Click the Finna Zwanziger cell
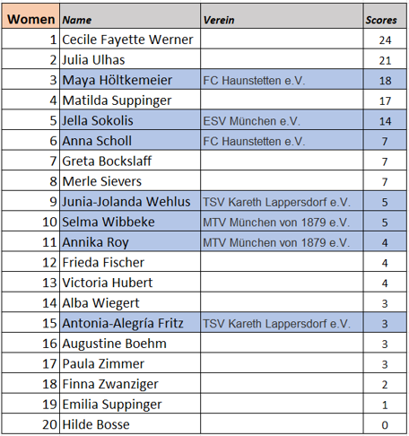 click(130, 383)
